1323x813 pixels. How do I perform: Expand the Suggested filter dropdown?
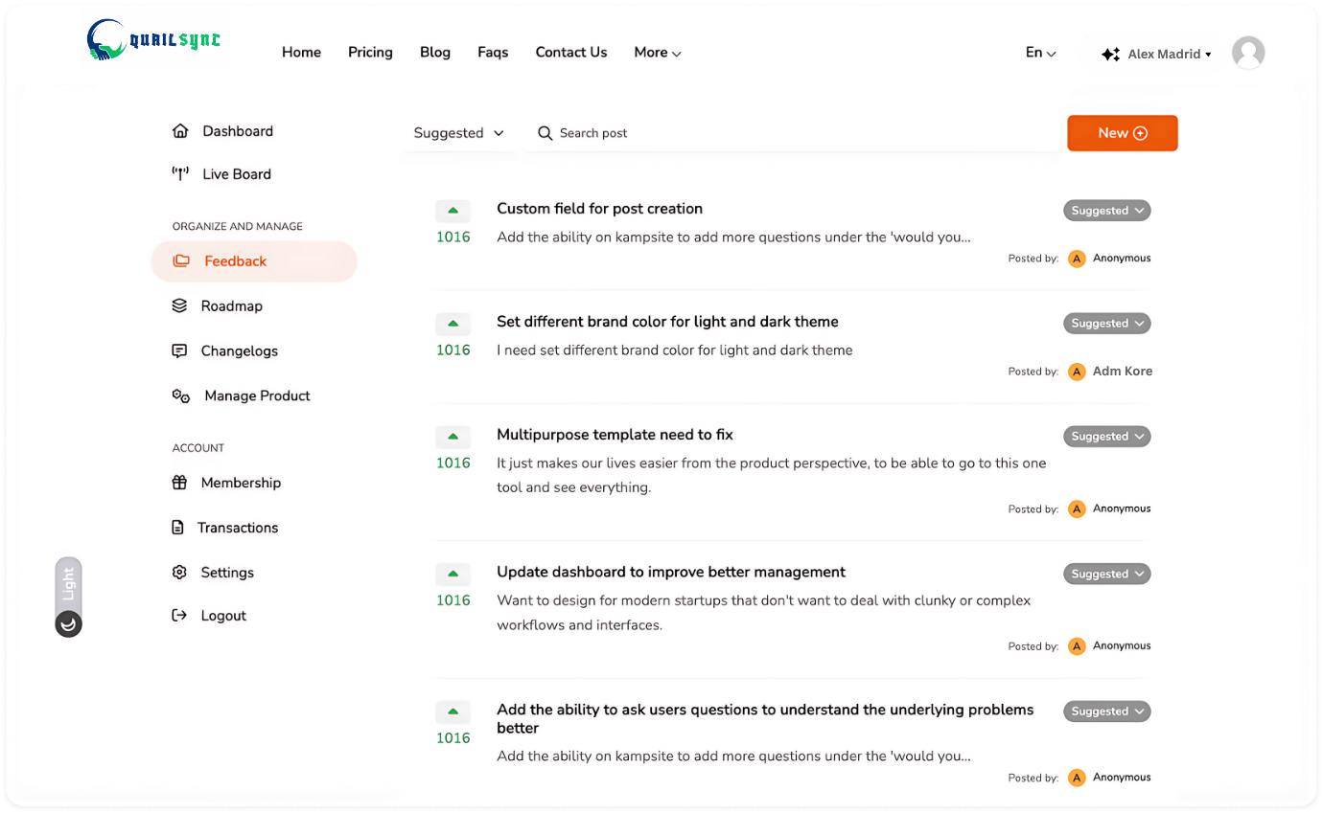click(x=458, y=133)
